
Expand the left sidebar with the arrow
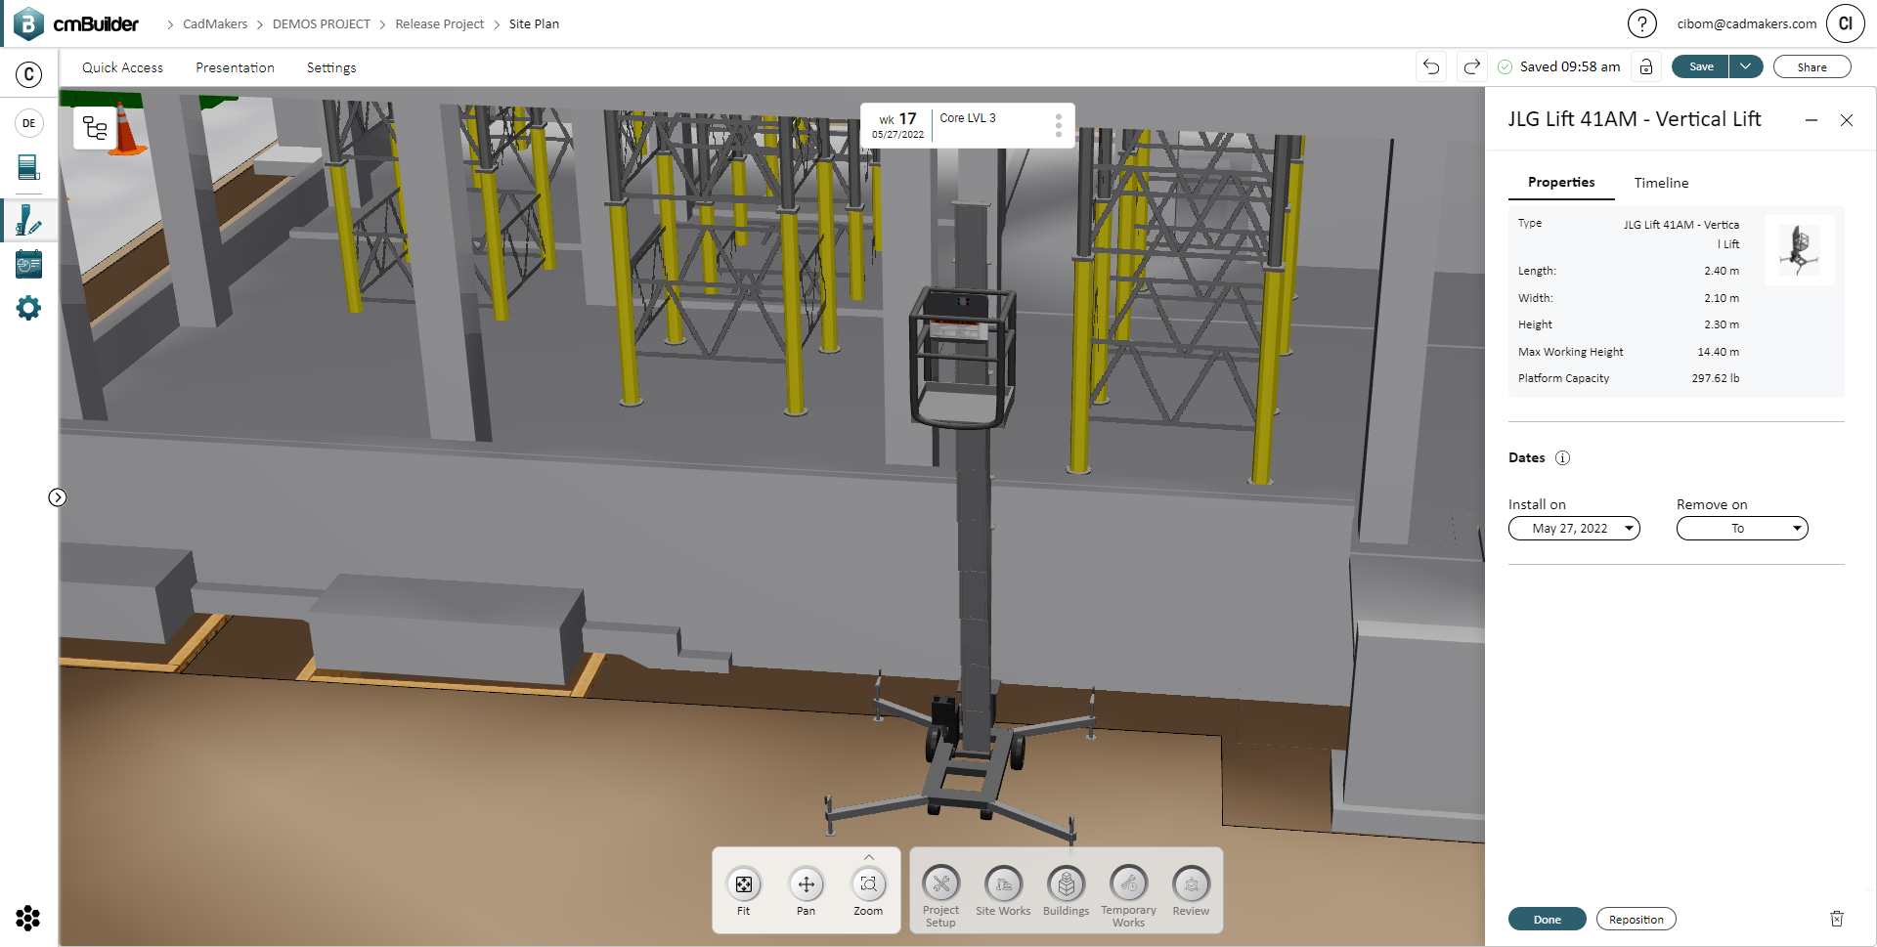coord(58,497)
